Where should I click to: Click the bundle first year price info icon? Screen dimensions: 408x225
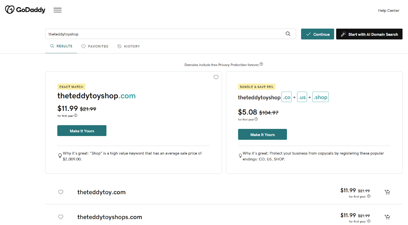[x=256, y=119]
